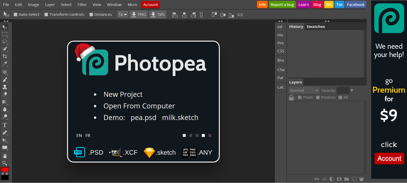
Task: Open the File menu
Action: point(6,4)
